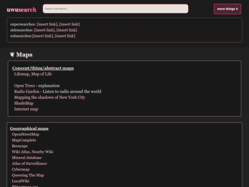Open the OpenStreetMap link
Screen dimensions: 249x187
pos(25,134)
